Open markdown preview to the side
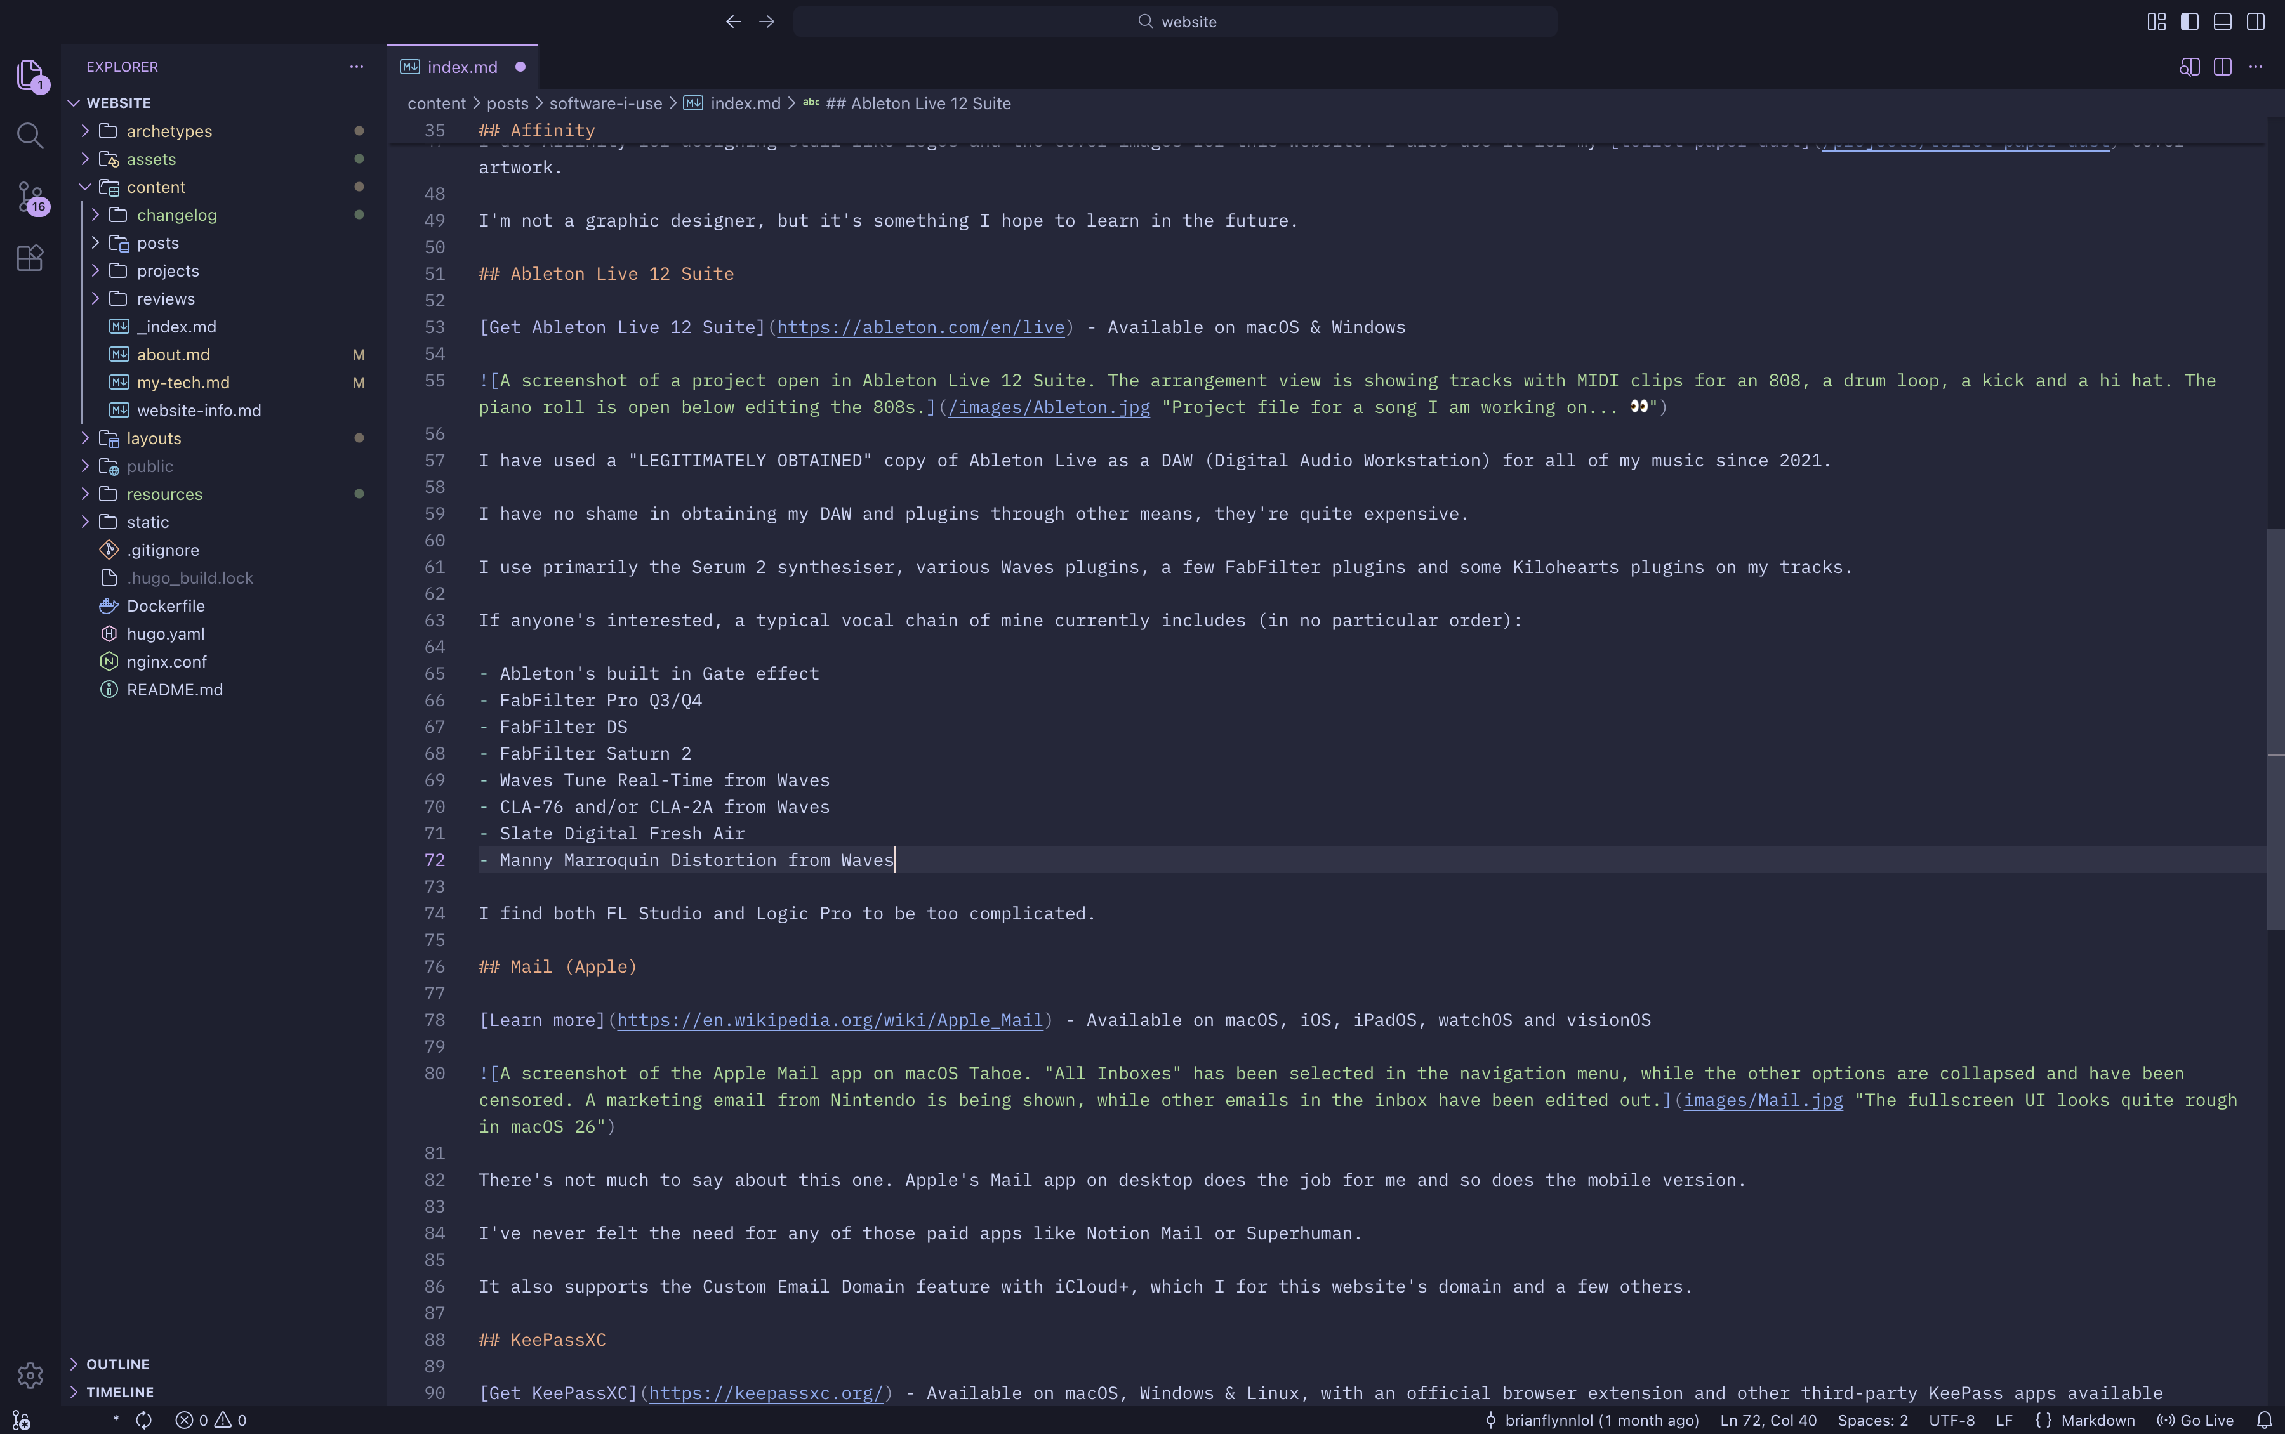The width and height of the screenshot is (2285, 1434). [x=2189, y=67]
